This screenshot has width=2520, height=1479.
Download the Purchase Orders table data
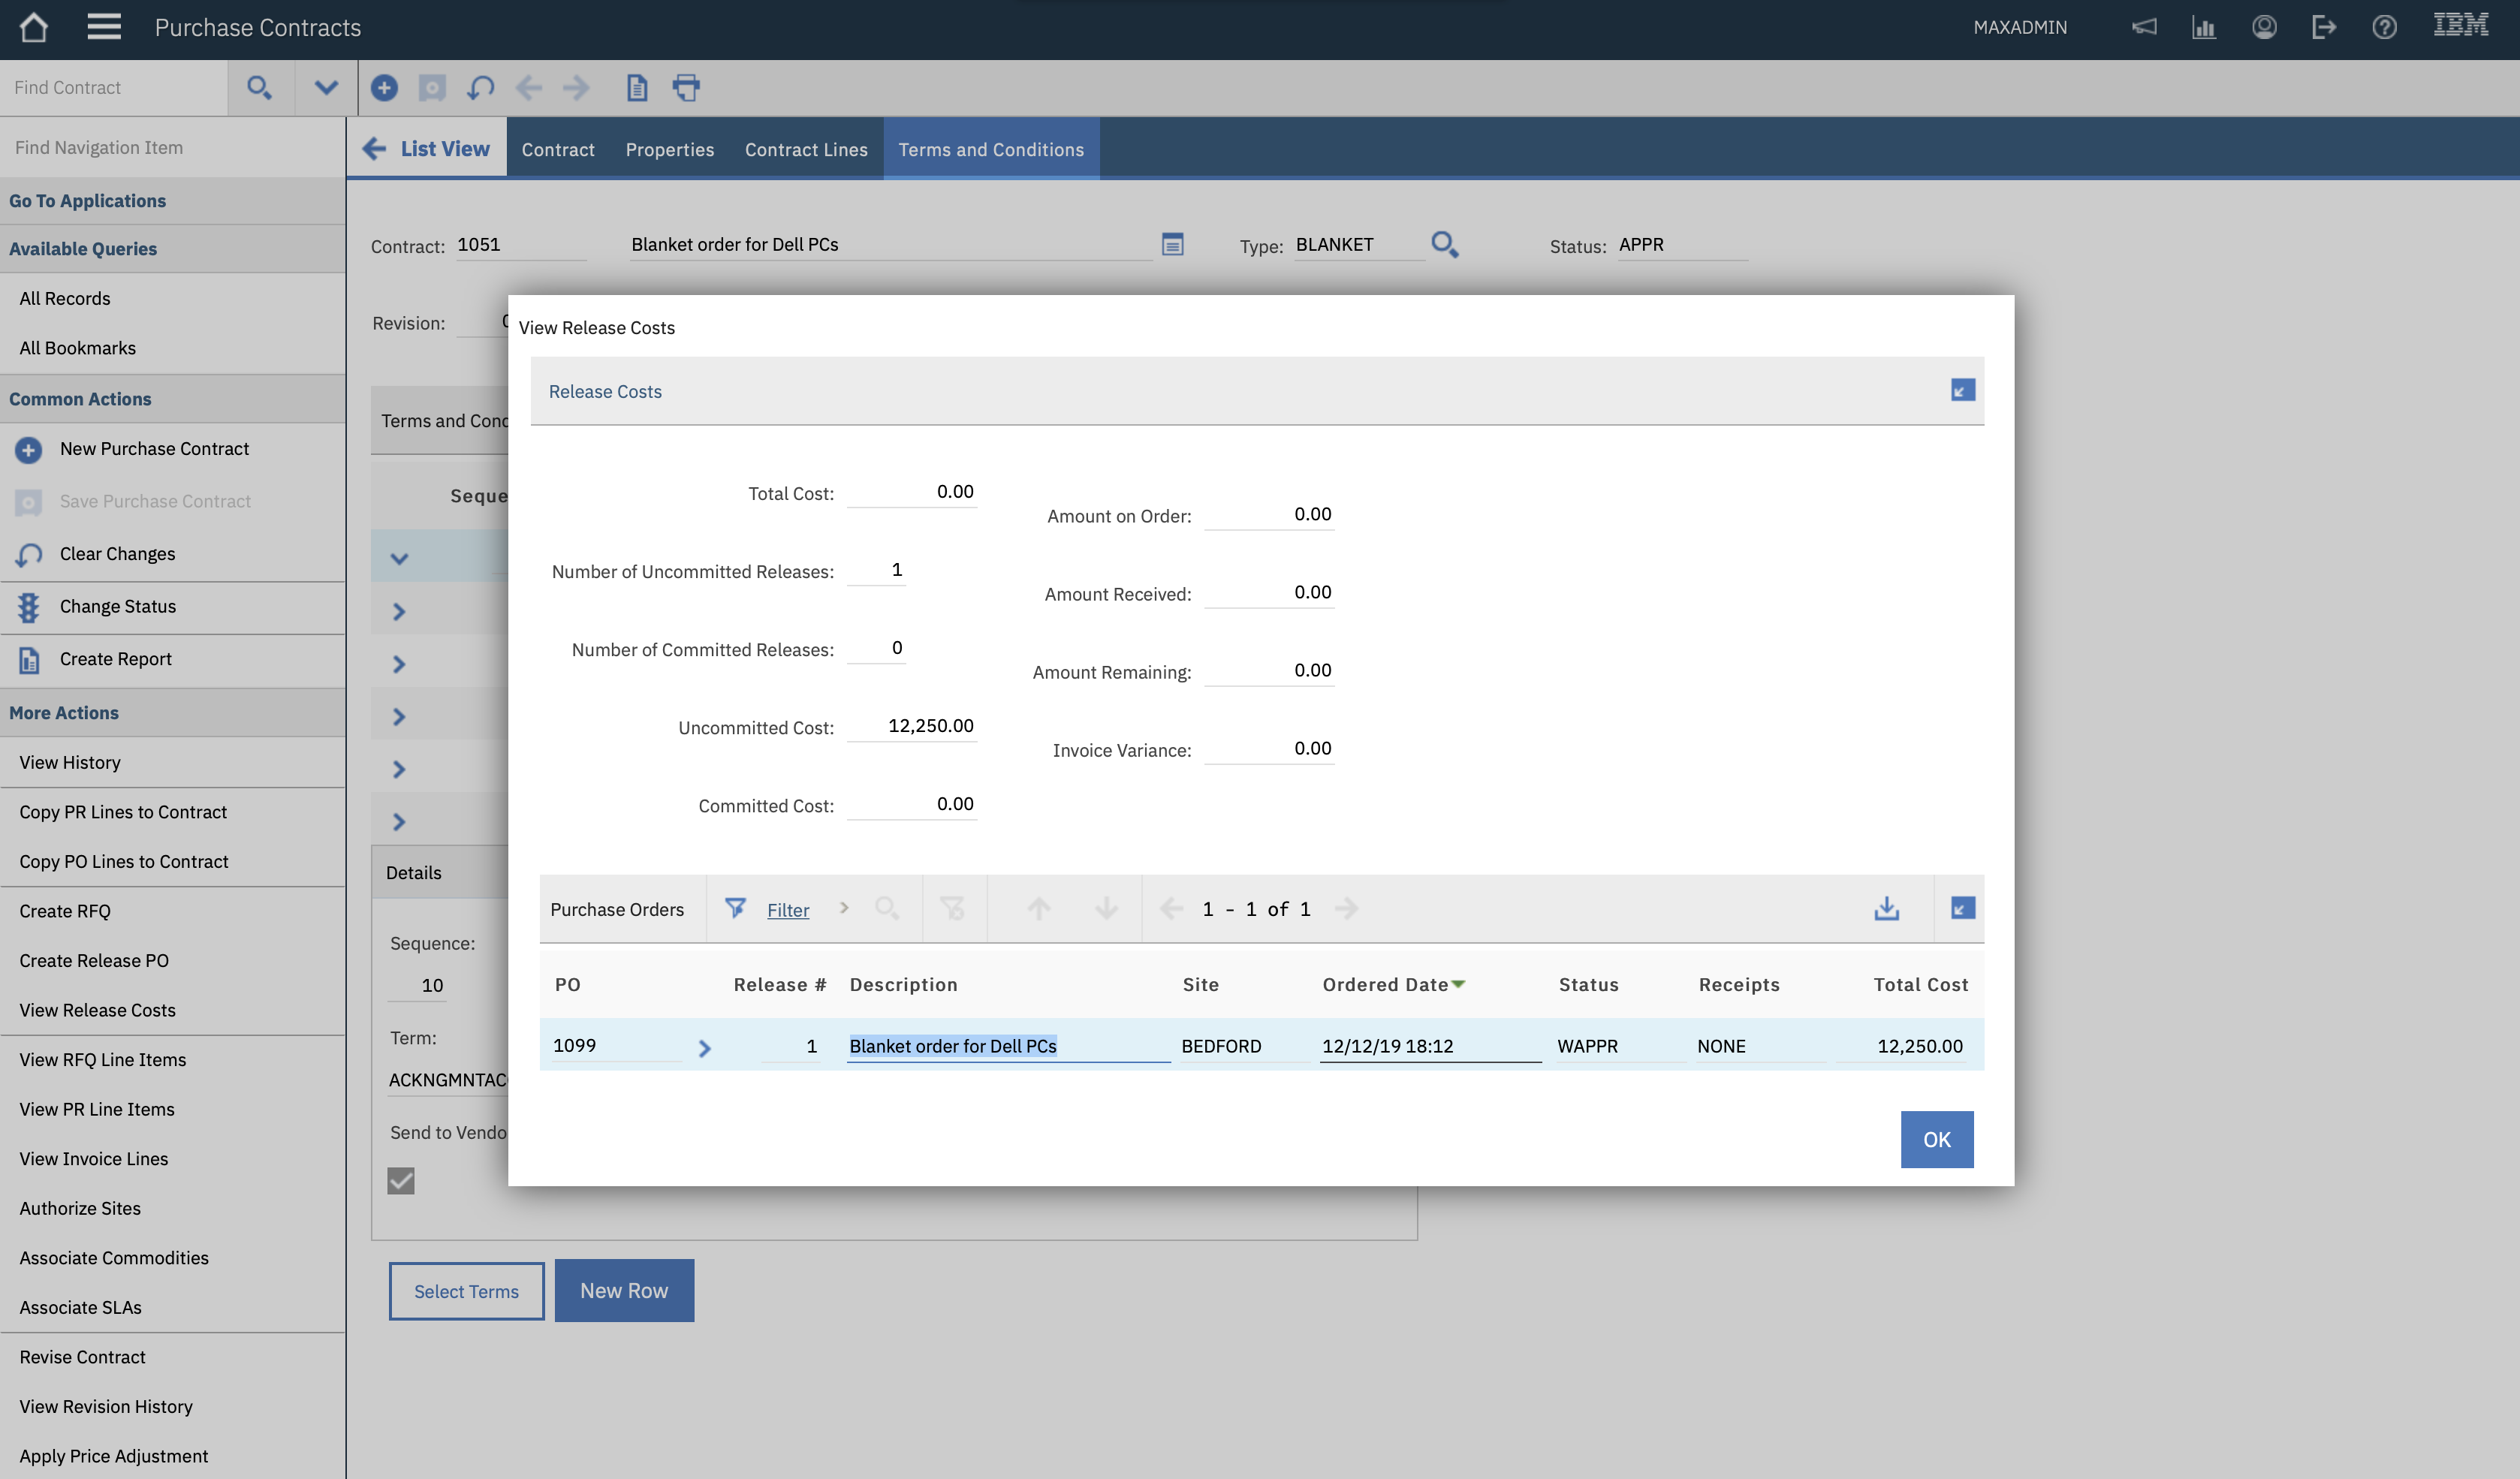point(1887,908)
